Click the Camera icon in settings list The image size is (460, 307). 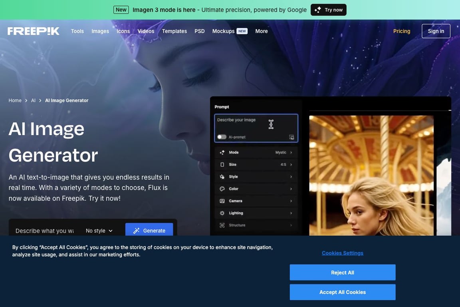click(x=222, y=201)
